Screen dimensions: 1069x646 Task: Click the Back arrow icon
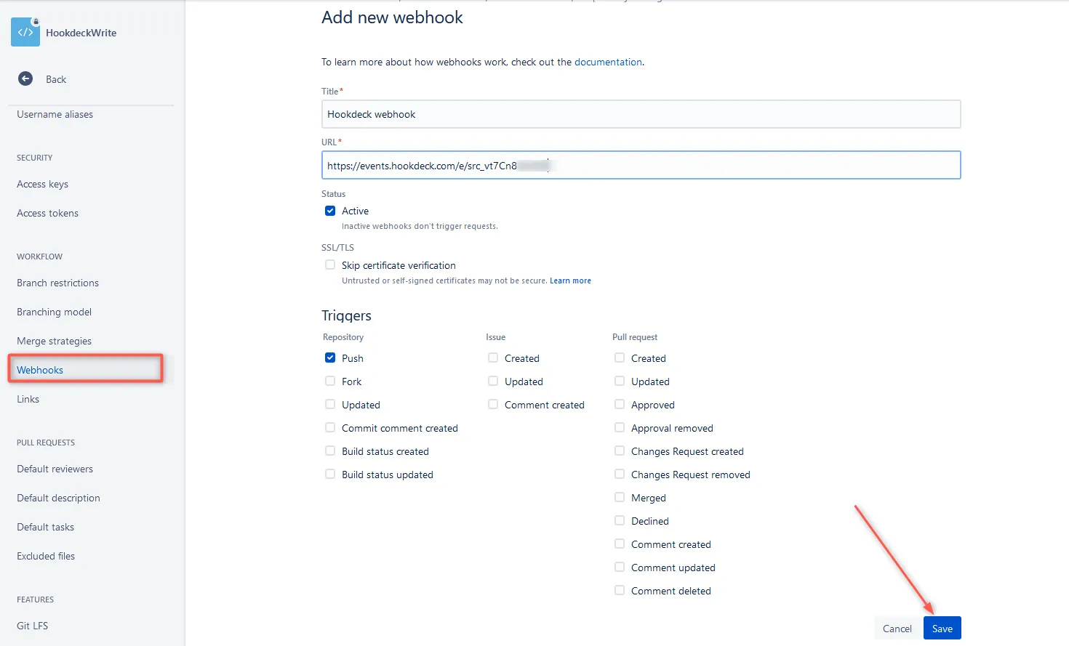25,78
